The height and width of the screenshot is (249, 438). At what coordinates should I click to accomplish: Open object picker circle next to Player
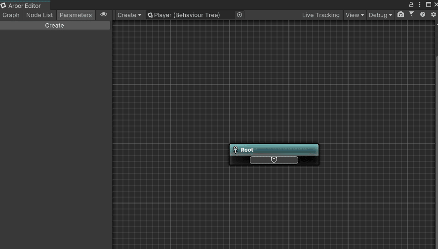[x=239, y=15]
